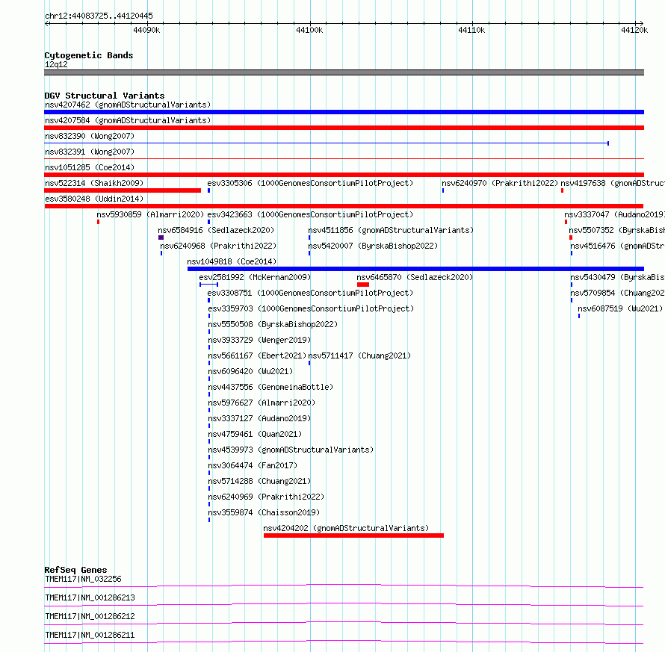665x652 pixels.
Task: Select the nsv3337127 (Audano2019) label
Action: (259, 418)
